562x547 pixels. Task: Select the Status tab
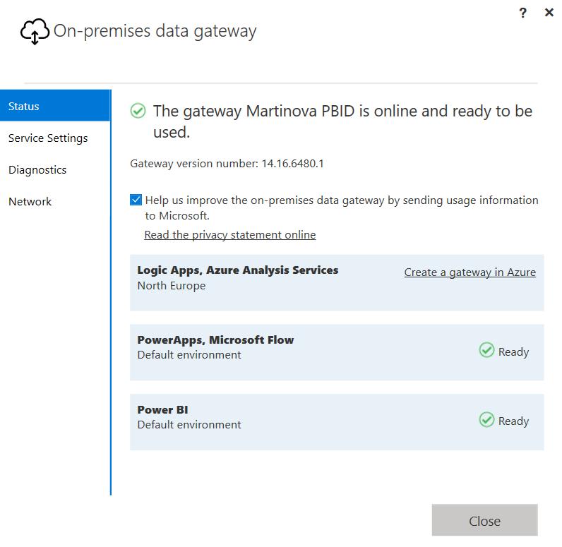coord(55,106)
